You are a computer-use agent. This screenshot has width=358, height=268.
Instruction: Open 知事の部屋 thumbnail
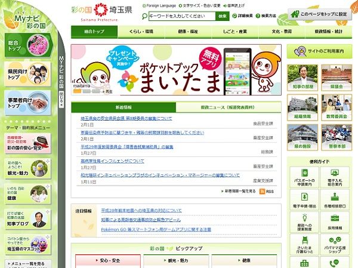click(x=303, y=78)
